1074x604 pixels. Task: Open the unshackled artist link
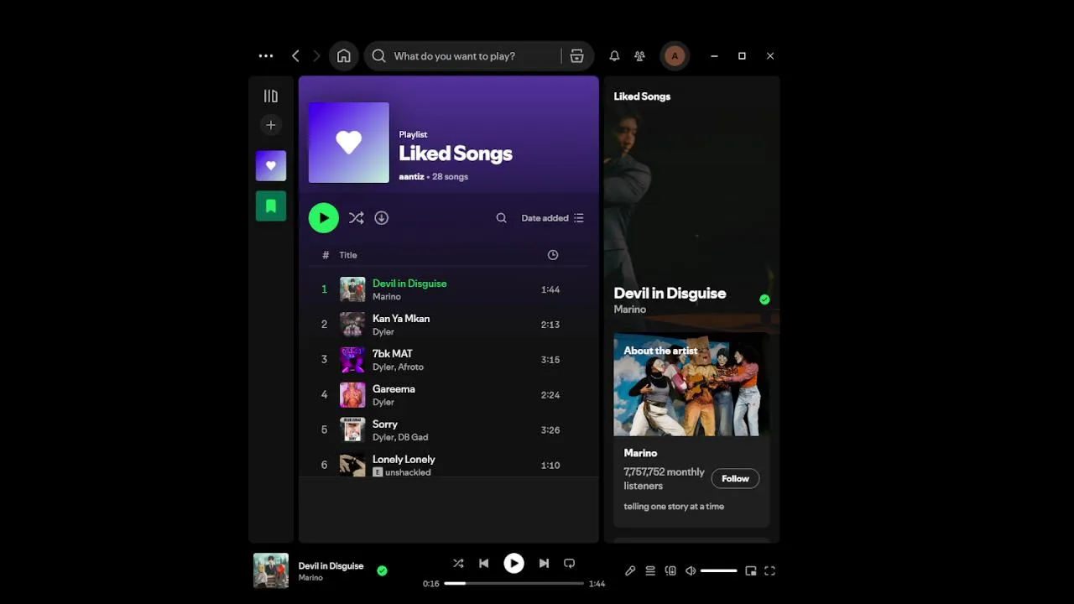(x=408, y=473)
